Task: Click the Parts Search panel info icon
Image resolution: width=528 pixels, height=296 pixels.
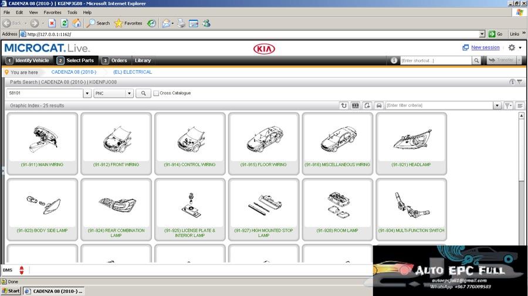Action: pos(512,82)
